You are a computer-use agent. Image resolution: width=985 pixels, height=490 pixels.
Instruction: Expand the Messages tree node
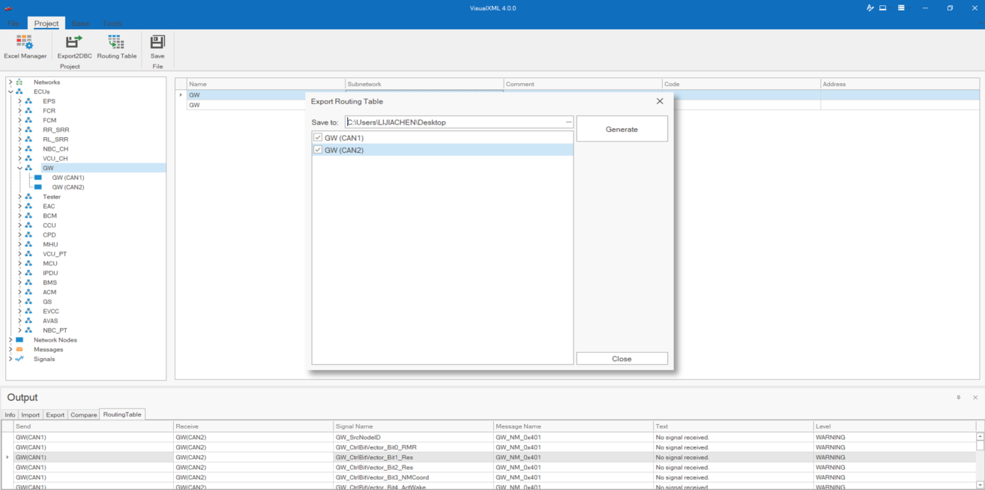pos(10,350)
